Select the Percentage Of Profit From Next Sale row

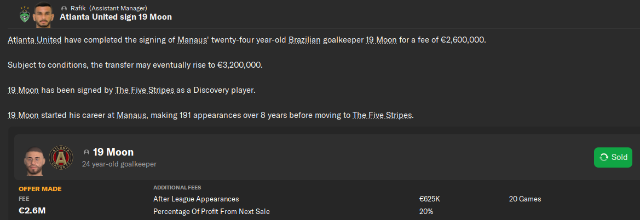pos(211,211)
